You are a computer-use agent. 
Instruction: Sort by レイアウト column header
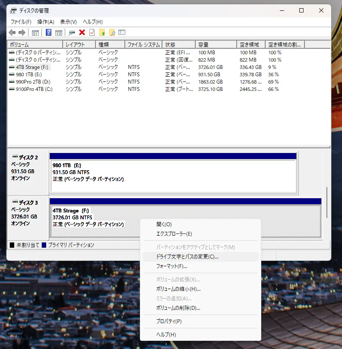tap(79, 44)
